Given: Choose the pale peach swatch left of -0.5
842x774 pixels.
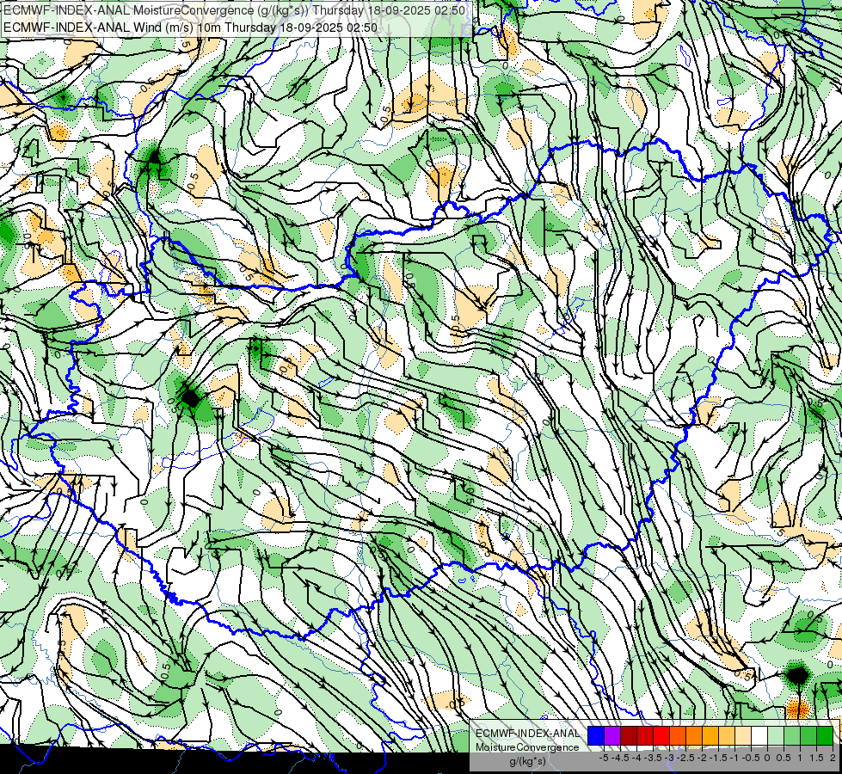Looking at the screenshot, I should click(742, 736).
